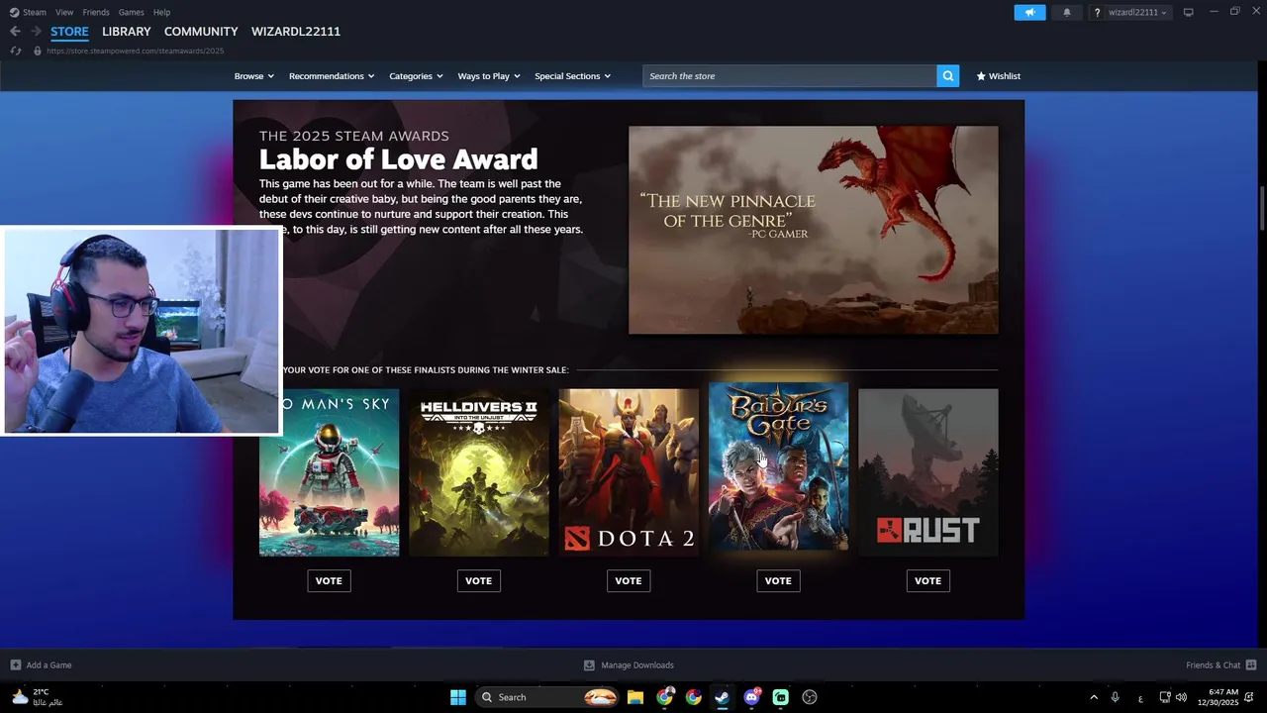Switch to the LIBRARY tab
The image size is (1267, 713).
tap(127, 32)
